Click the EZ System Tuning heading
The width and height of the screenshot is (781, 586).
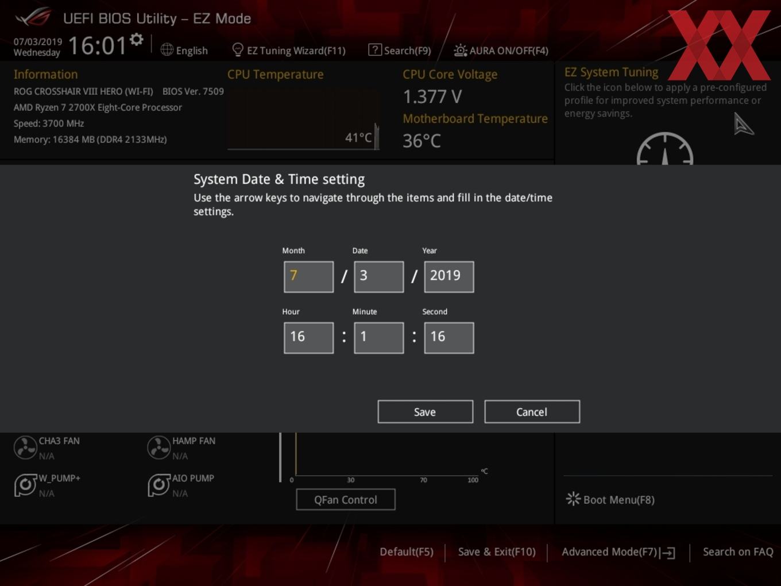pos(611,72)
